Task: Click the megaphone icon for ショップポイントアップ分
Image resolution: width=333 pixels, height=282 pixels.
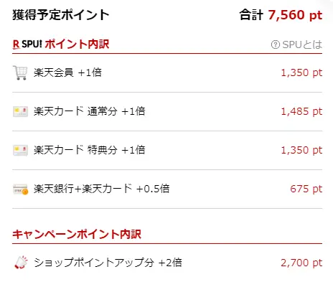Action: pos(21,262)
